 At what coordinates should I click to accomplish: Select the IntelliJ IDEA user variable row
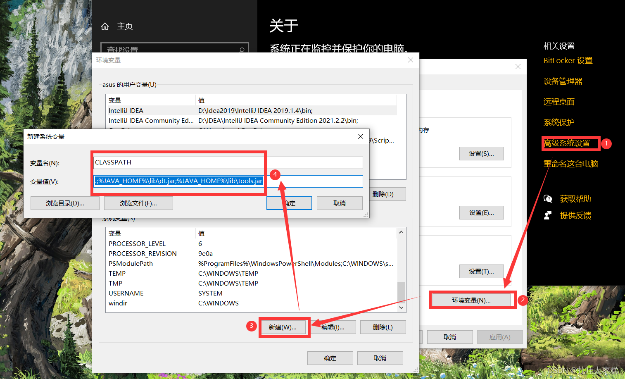pos(251,110)
